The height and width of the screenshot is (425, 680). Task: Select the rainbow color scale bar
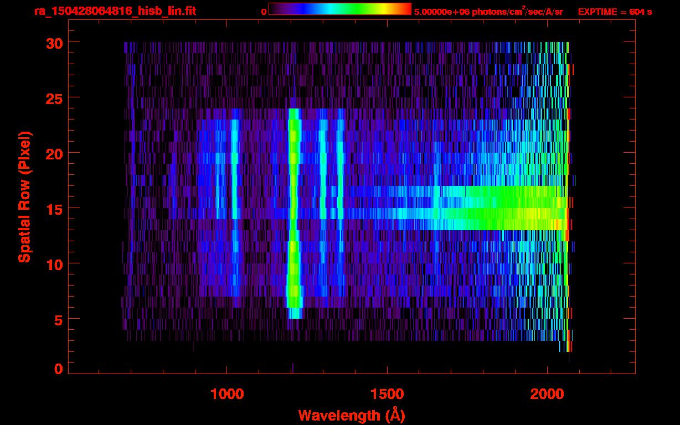339,9
